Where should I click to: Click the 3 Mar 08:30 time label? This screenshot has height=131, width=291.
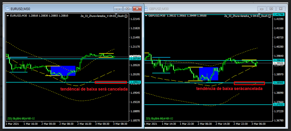(121, 124)
